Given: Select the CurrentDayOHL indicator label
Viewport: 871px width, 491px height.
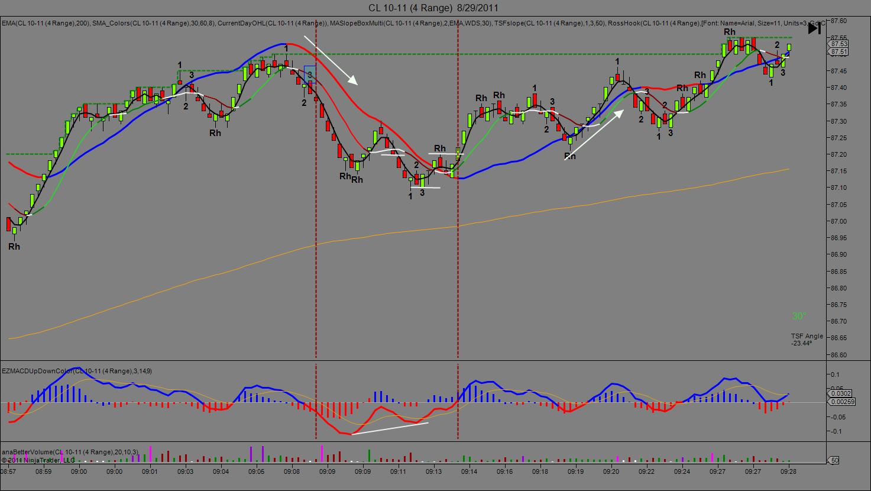Looking at the screenshot, I should tap(273, 23).
